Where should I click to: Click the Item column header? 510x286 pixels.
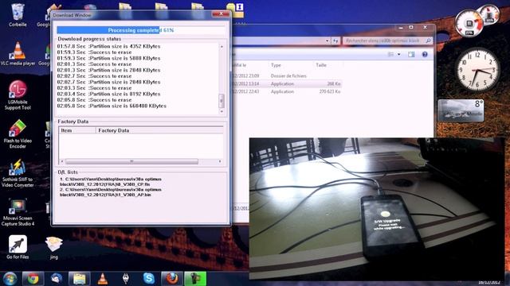[x=77, y=130]
